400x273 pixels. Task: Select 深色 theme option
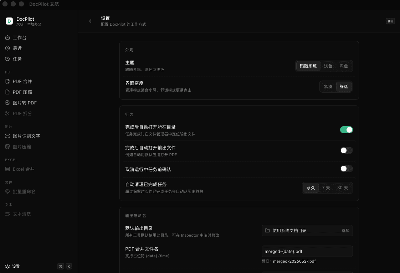tap(344, 66)
